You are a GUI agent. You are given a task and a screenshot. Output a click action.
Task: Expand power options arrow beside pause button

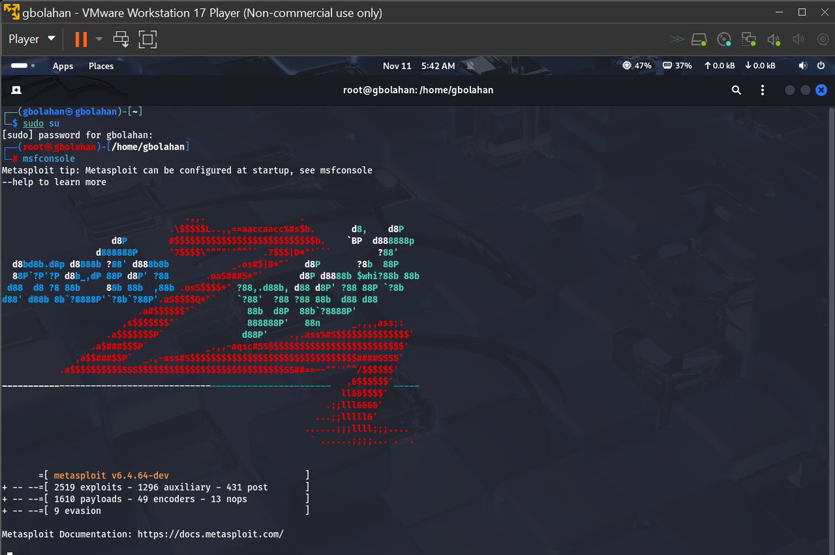[99, 39]
